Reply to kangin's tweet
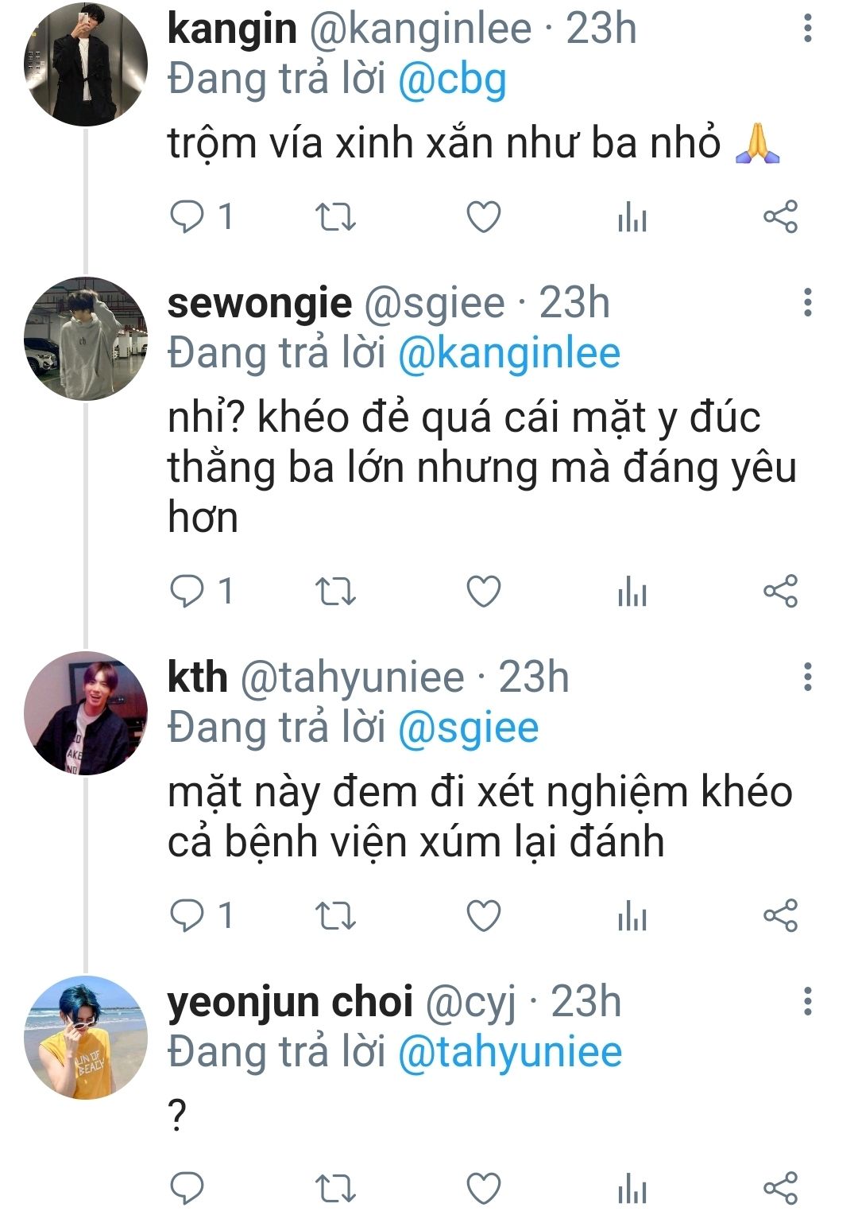Viewport: 858px width, 1215px height. click(x=187, y=217)
